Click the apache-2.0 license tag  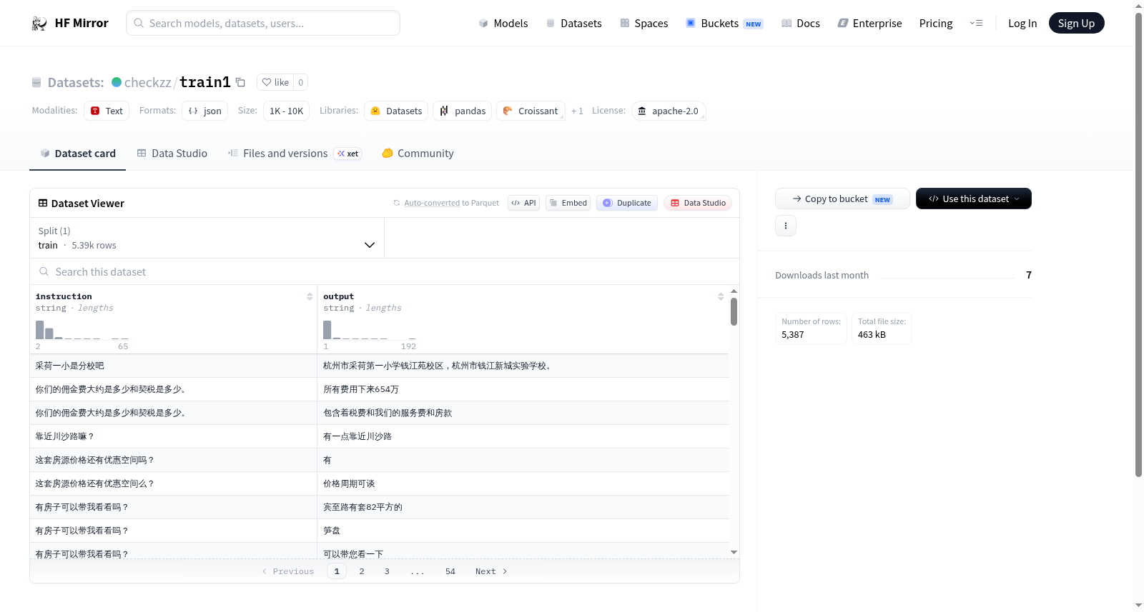coord(669,111)
